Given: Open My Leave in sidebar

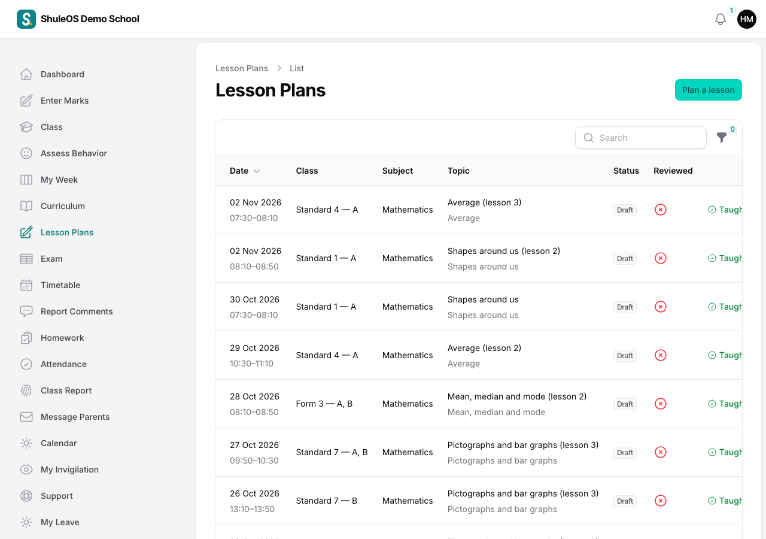Looking at the screenshot, I should tap(60, 522).
